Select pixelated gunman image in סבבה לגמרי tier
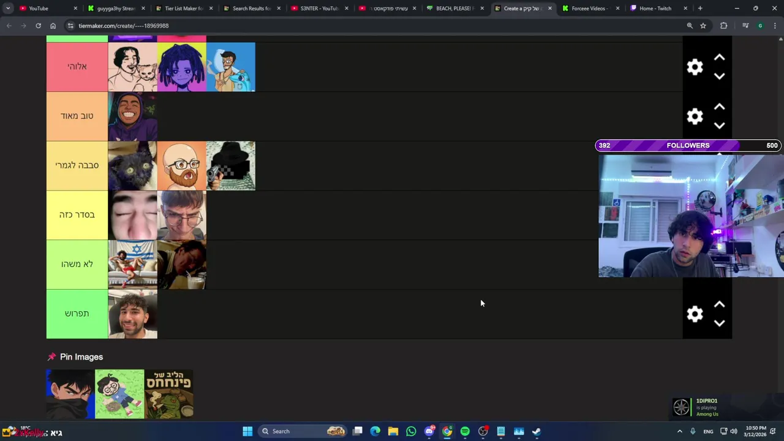This screenshot has height=441, width=784. pos(231,165)
